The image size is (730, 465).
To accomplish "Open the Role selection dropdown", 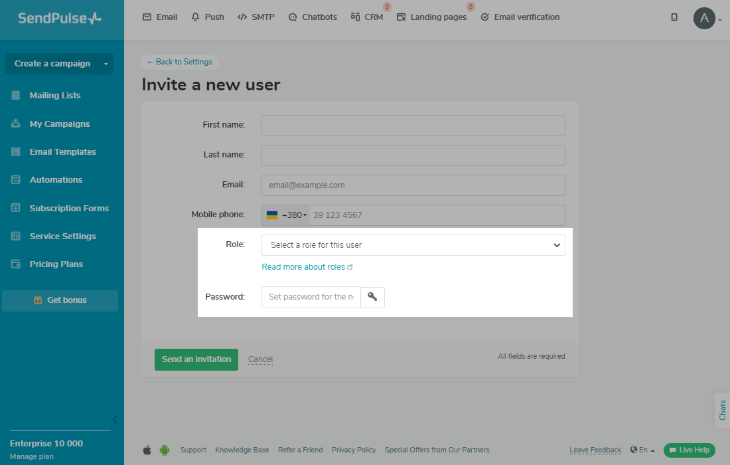I will point(413,245).
